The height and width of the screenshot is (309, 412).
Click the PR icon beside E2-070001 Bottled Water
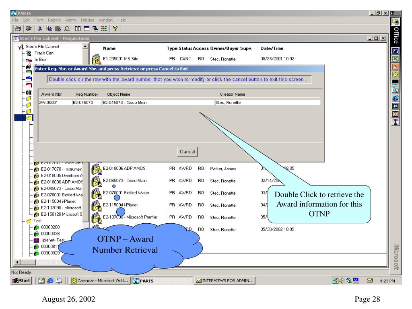click(x=96, y=194)
